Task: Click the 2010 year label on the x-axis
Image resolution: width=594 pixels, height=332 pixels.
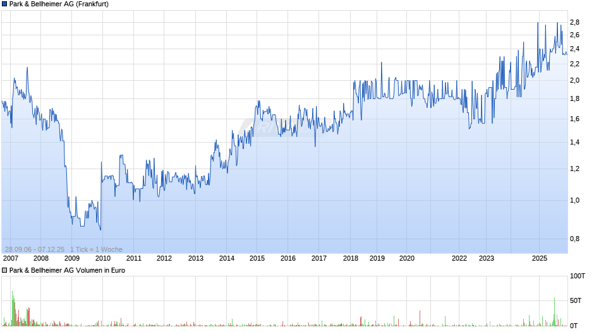Action: [103, 258]
